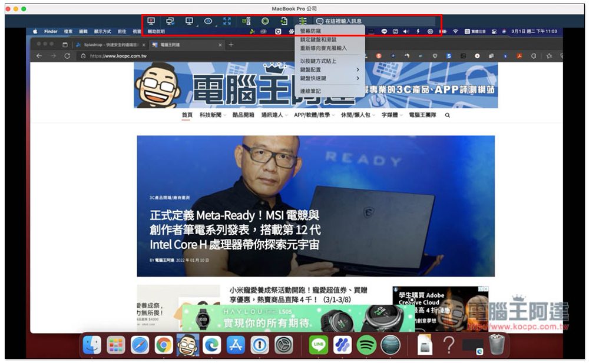Click the 電腦王阿達 site banner logo

pos(316,85)
